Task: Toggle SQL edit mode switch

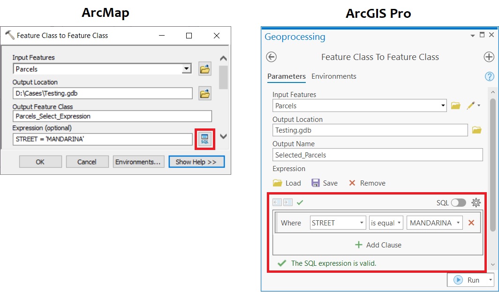Action: (458, 202)
